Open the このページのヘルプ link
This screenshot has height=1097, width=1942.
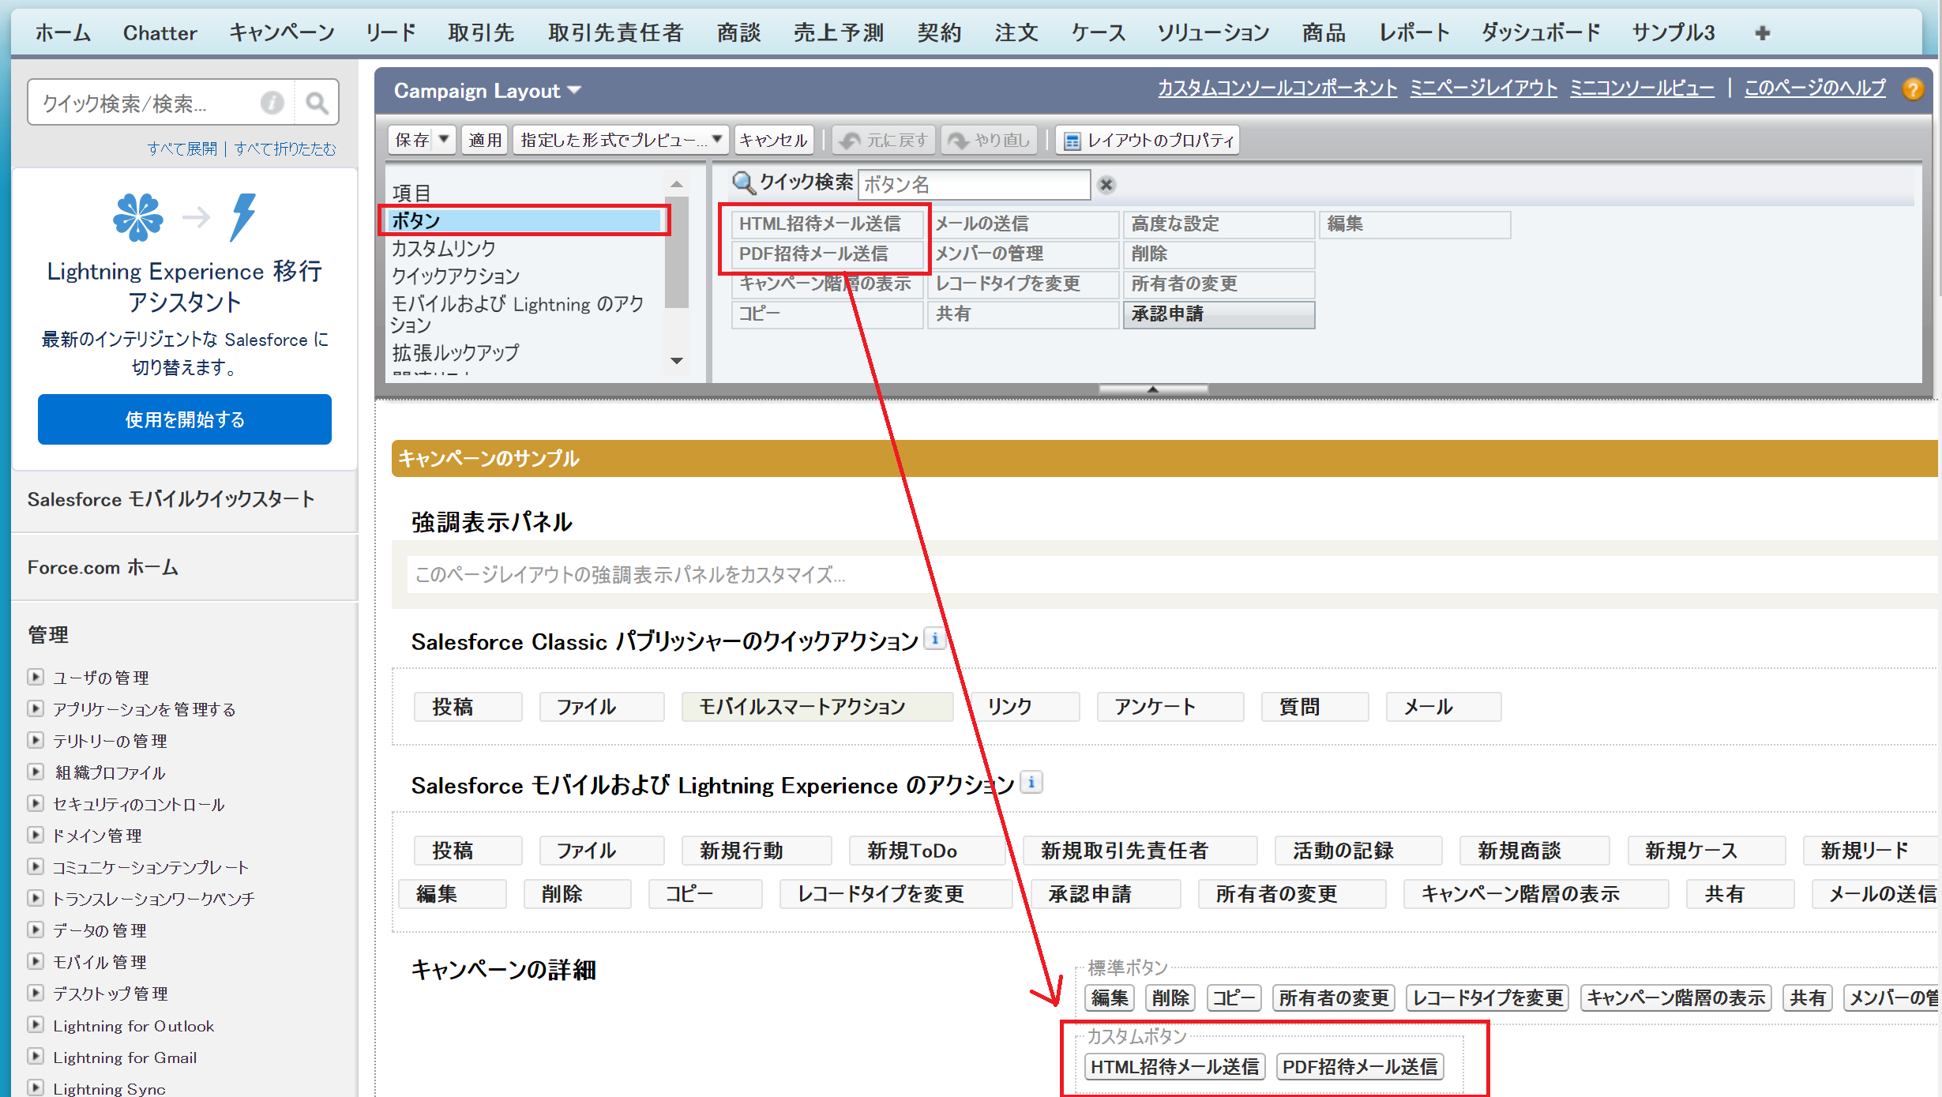click(x=1815, y=88)
